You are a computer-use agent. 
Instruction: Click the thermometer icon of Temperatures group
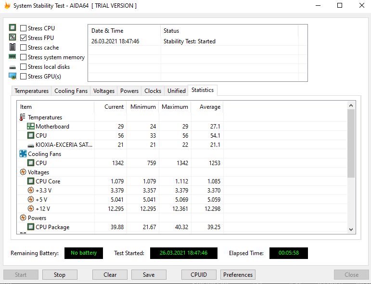click(x=23, y=117)
